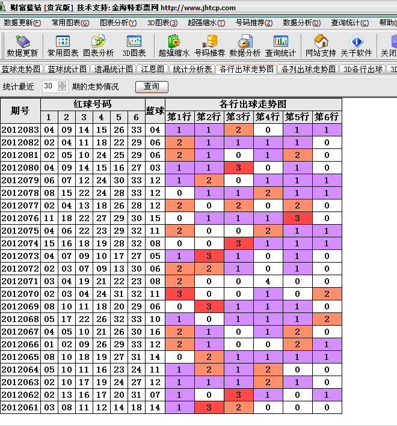This screenshot has width=397, height=426.
Task: Open the 常用图表(G) menu
Action: click(70, 23)
